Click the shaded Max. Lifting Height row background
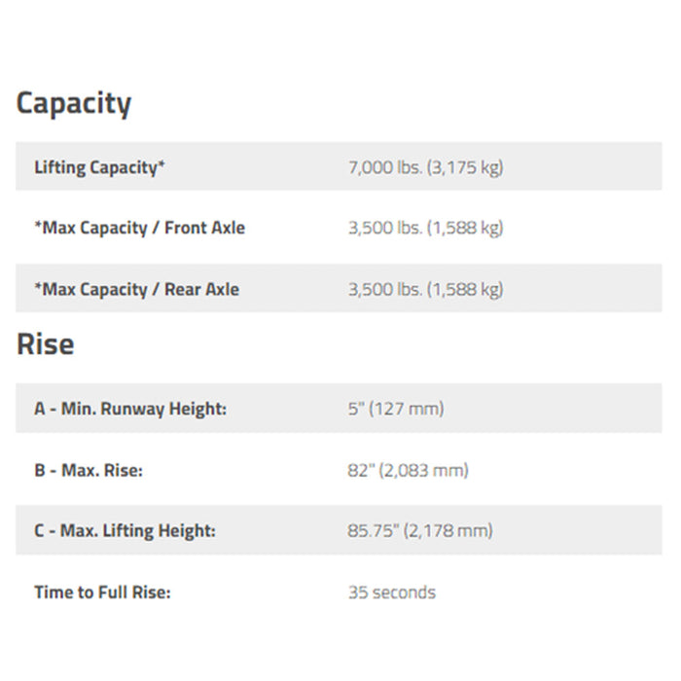Screen dimensions: 681x681 tap(339, 530)
